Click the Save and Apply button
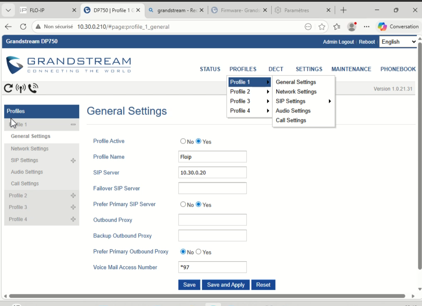 [x=226, y=285]
